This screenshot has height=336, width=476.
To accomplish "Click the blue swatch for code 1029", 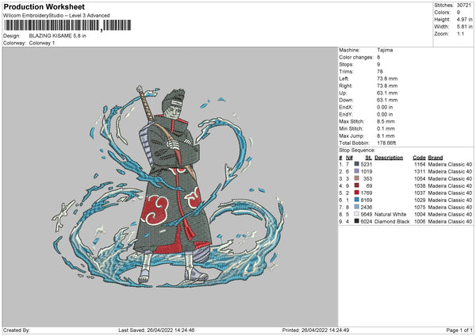I will pos(357,200).
